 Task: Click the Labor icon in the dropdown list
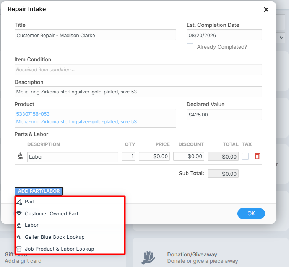[19, 225]
